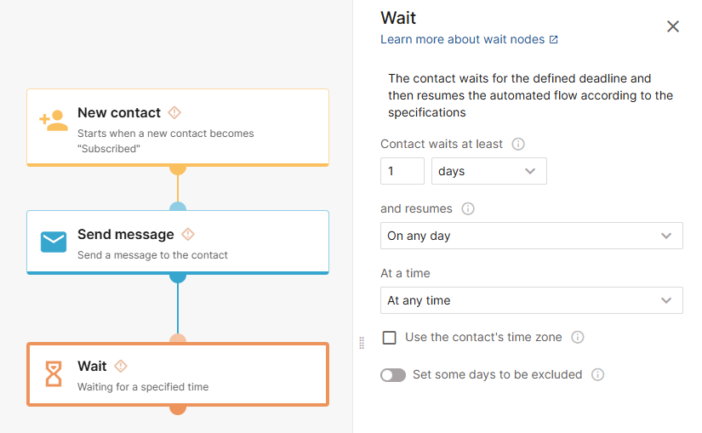Click the Send message envelope icon

(54, 242)
